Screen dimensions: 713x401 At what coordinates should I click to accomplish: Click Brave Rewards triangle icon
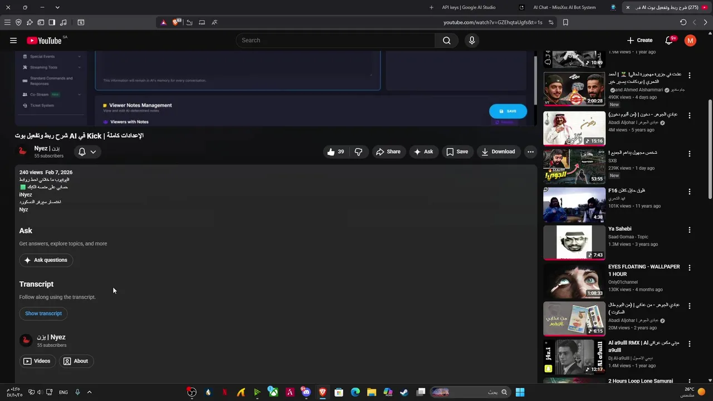(x=163, y=22)
